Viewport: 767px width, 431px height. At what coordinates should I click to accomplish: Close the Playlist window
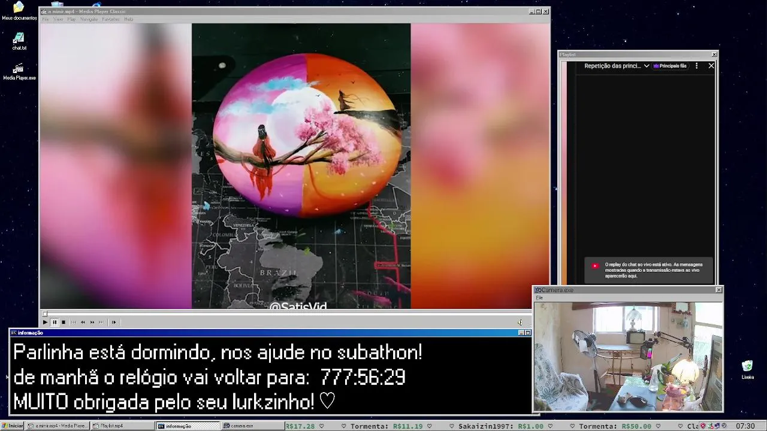[x=714, y=54]
